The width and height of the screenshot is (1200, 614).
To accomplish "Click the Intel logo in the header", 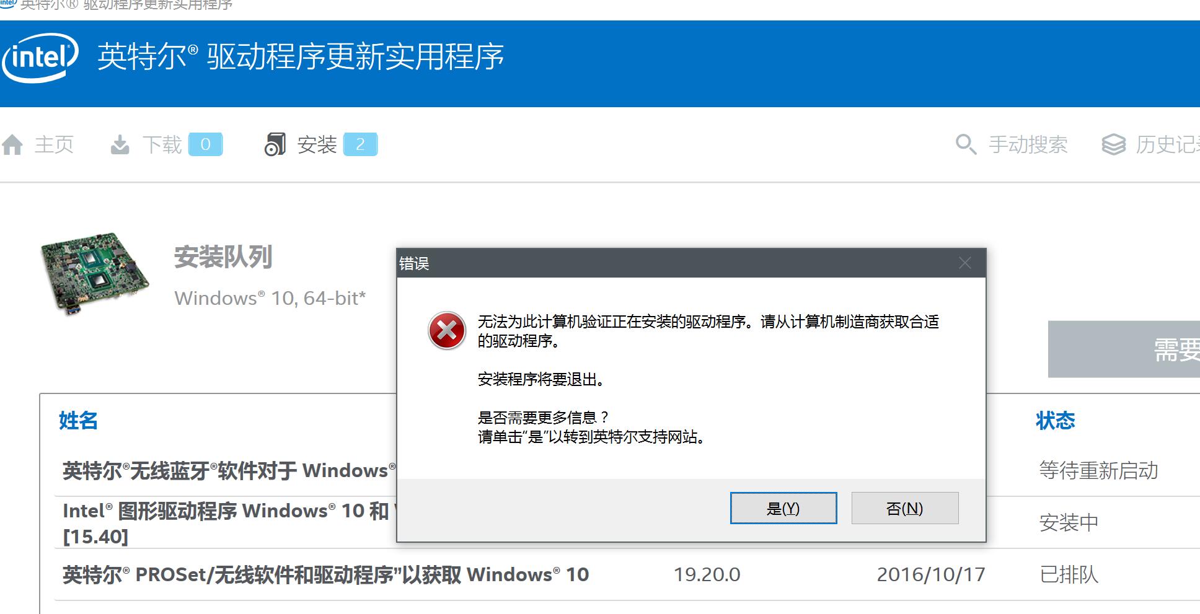I will (x=40, y=58).
